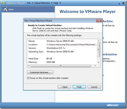Click the settings list scroll down arrow
The image size is (127, 109).
(99, 63)
